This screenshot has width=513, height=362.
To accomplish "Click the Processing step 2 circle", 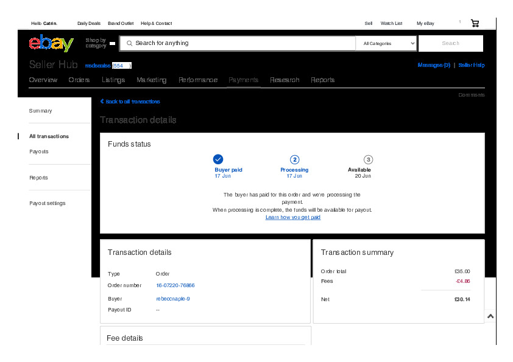I will coord(294,159).
